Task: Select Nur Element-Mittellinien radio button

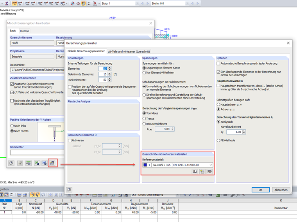Action: point(144,73)
